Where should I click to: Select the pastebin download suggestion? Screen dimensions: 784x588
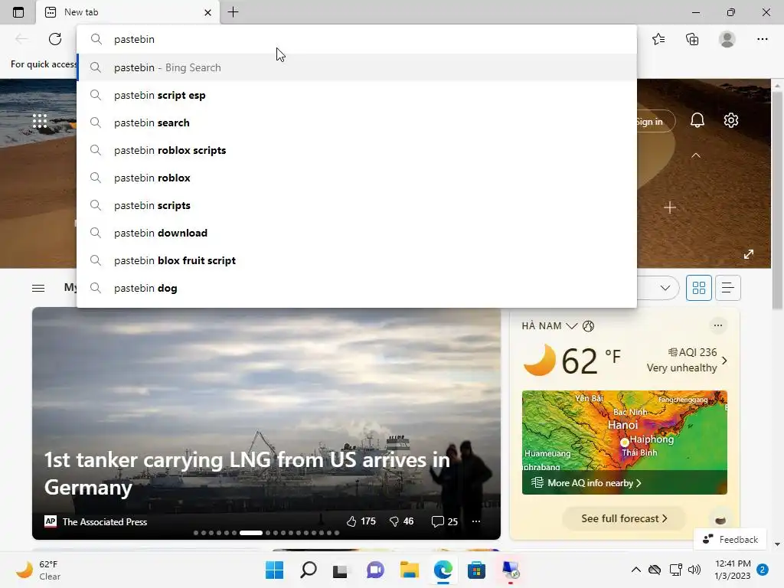tap(357, 233)
